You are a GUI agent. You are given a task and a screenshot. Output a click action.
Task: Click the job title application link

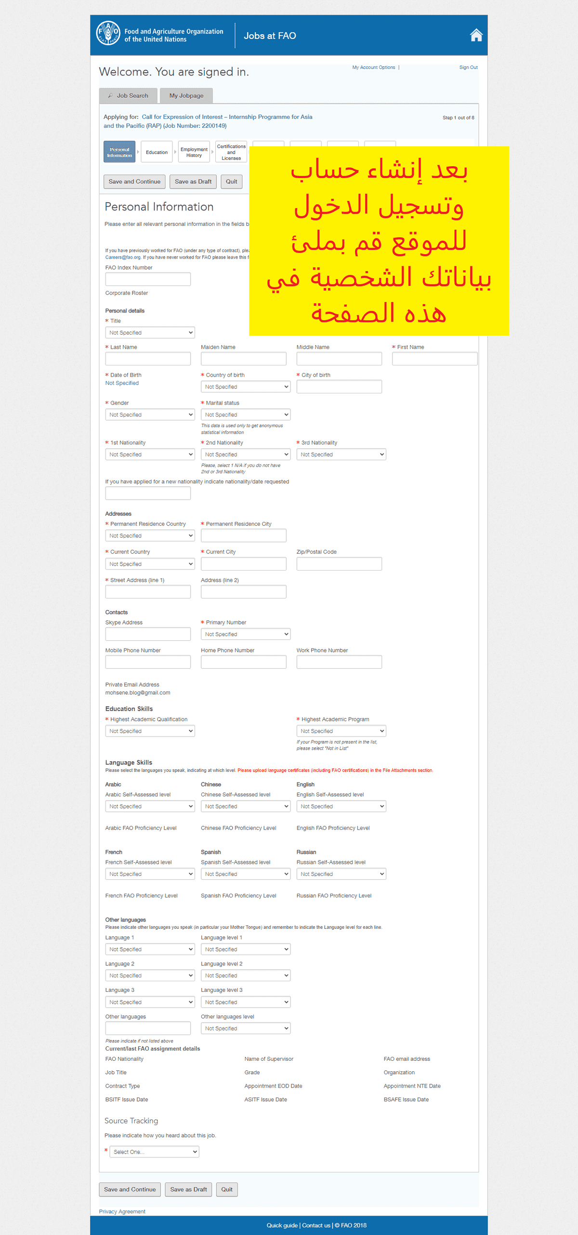pyautogui.click(x=208, y=121)
